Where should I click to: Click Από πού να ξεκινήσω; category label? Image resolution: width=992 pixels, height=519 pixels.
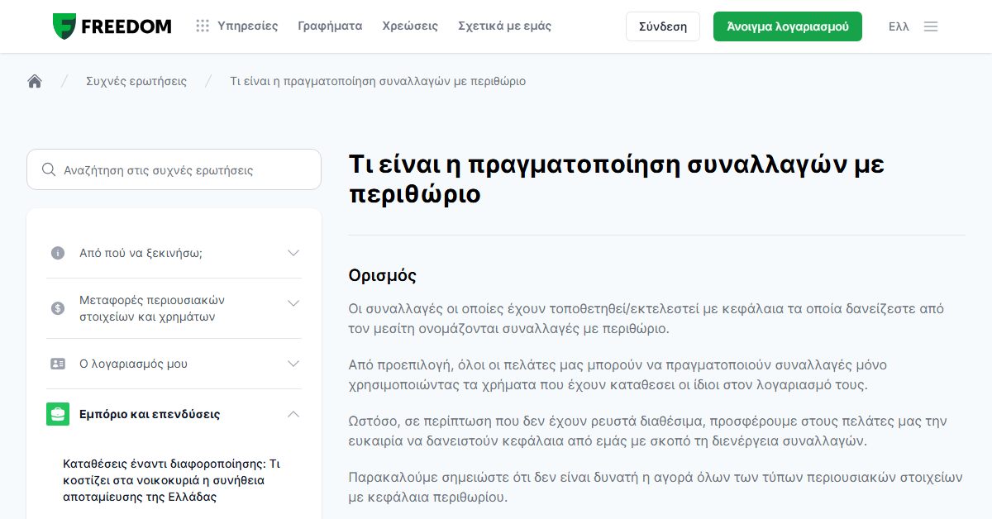point(141,253)
